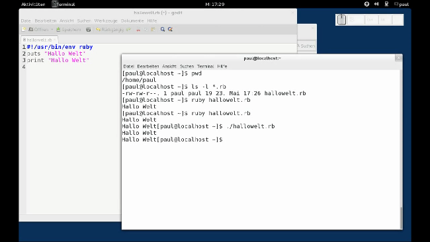Open the Bearbeiten menu in gedit

(x=45, y=21)
